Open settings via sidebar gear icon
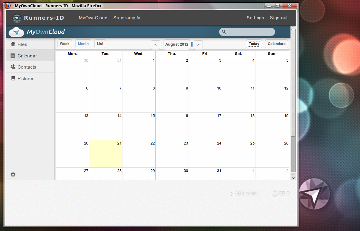Viewport: 360px width, 231px height. pos(13,174)
